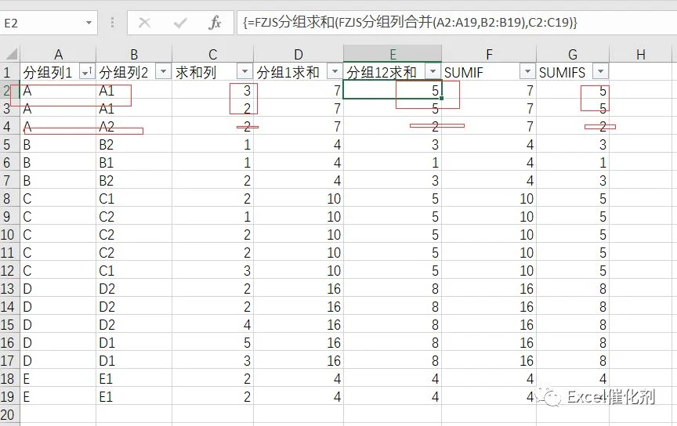Screen dimensions: 677x426
Task: Expand the Name Box dropdown arrow
Action: point(89,23)
